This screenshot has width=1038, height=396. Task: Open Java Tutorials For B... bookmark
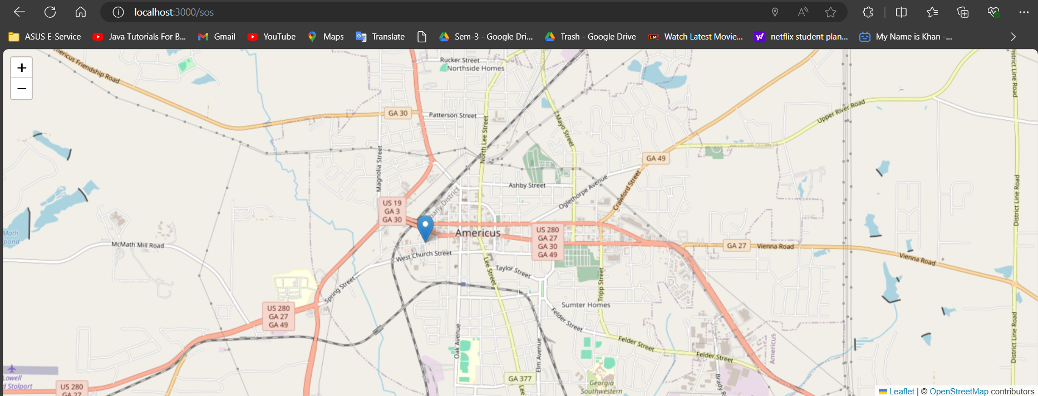click(x=139, y=37)
